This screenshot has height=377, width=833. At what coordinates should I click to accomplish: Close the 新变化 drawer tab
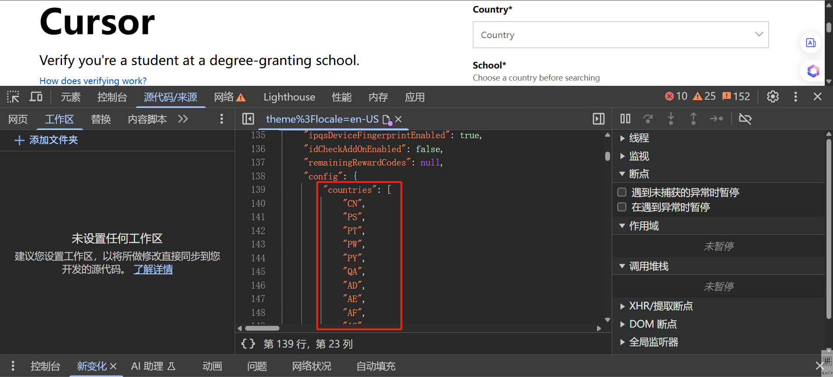pyautogui.click(x=113, y=366)
